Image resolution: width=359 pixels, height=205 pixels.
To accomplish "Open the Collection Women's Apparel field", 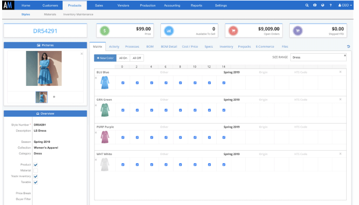I will tap(46, 148).
